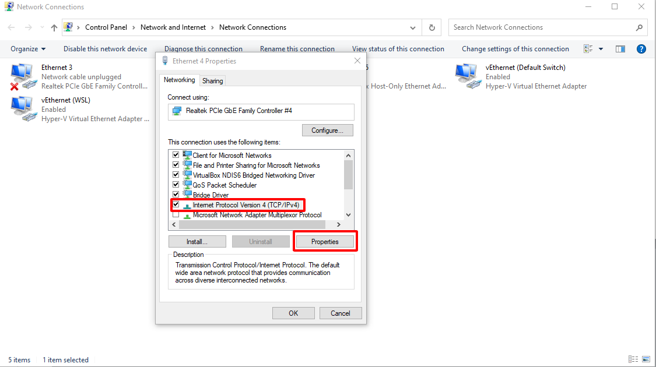Click Control Panel in the address bar

[106, 27]
